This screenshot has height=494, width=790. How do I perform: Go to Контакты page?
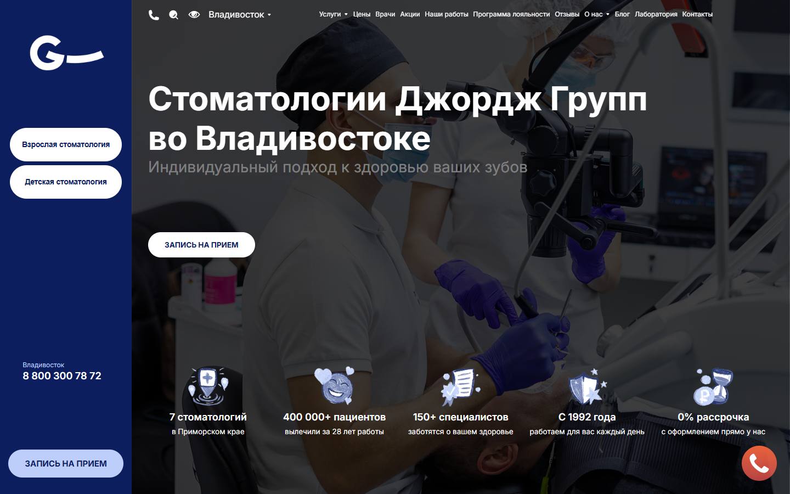point(697,14)
